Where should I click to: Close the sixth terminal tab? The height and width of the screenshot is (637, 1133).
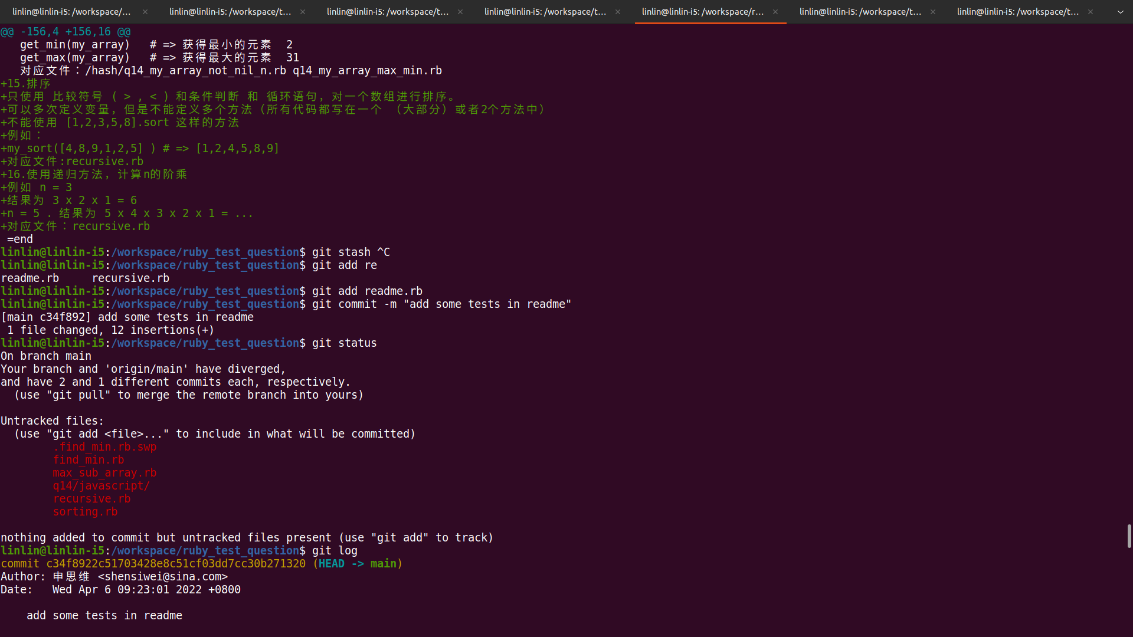coord(933,12)
